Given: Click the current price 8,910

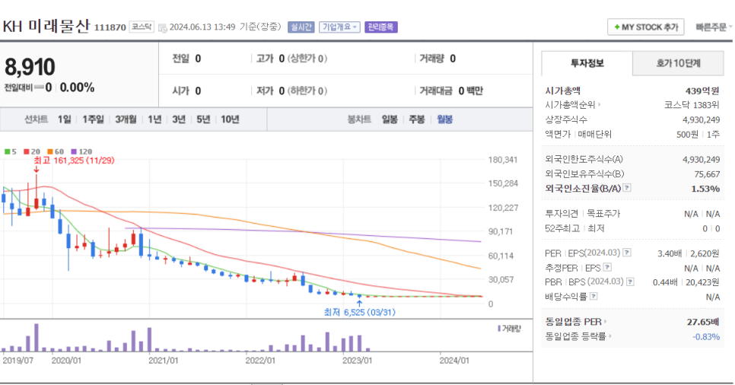Looking at the screenshot, I should [30, 67].
